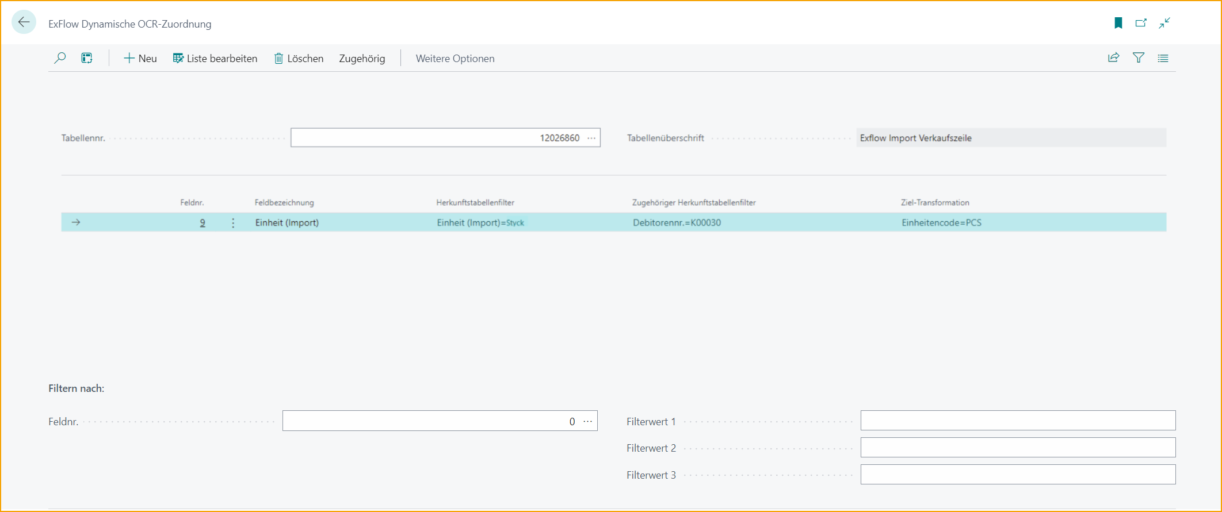Select the row arrow indicator for Feldnr. 9
Viewport: 1222px width, 512px height.
click(x=76, y=222)
